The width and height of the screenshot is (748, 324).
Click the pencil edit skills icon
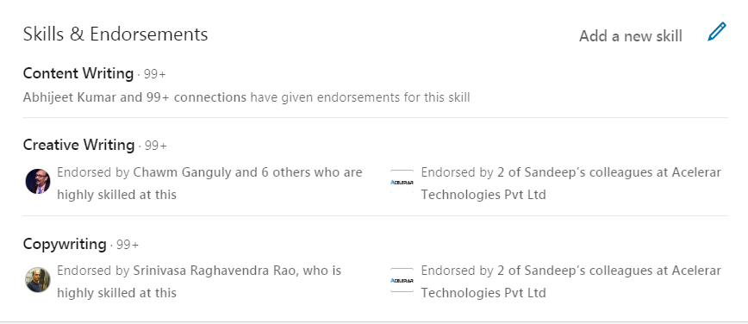point(717,32)
